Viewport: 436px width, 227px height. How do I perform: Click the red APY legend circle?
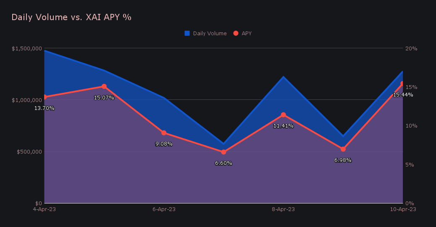coord(236,33)
